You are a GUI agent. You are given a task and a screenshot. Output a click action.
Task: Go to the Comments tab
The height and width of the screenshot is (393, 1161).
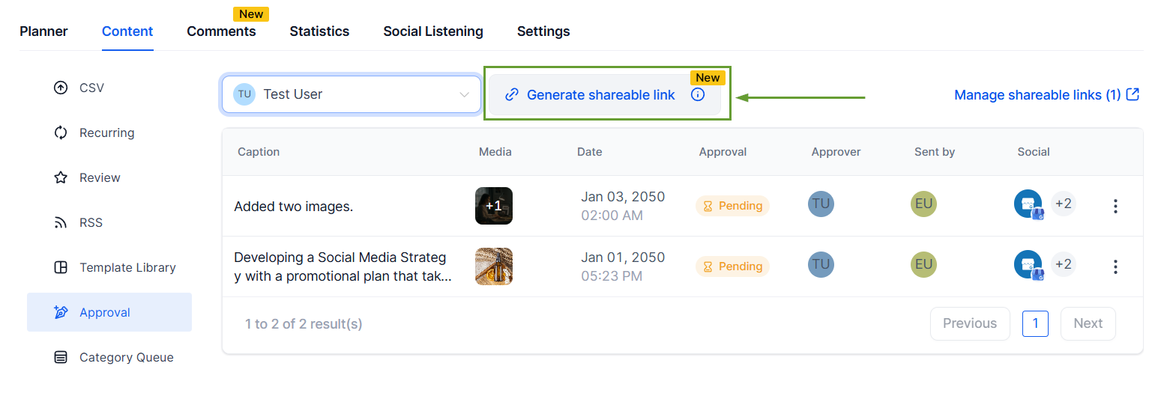pyautogui.click(x=221, y=31)
